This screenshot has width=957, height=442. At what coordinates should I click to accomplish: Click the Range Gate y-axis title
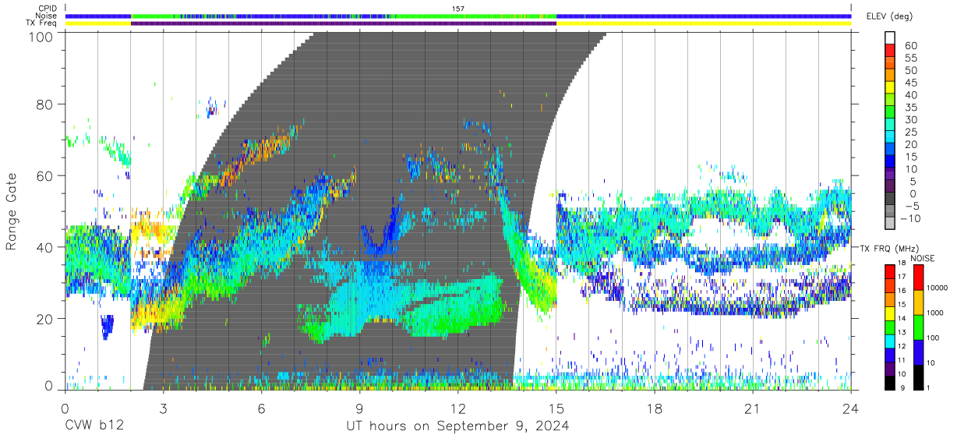pyautogui.click(x=12, y=212)
